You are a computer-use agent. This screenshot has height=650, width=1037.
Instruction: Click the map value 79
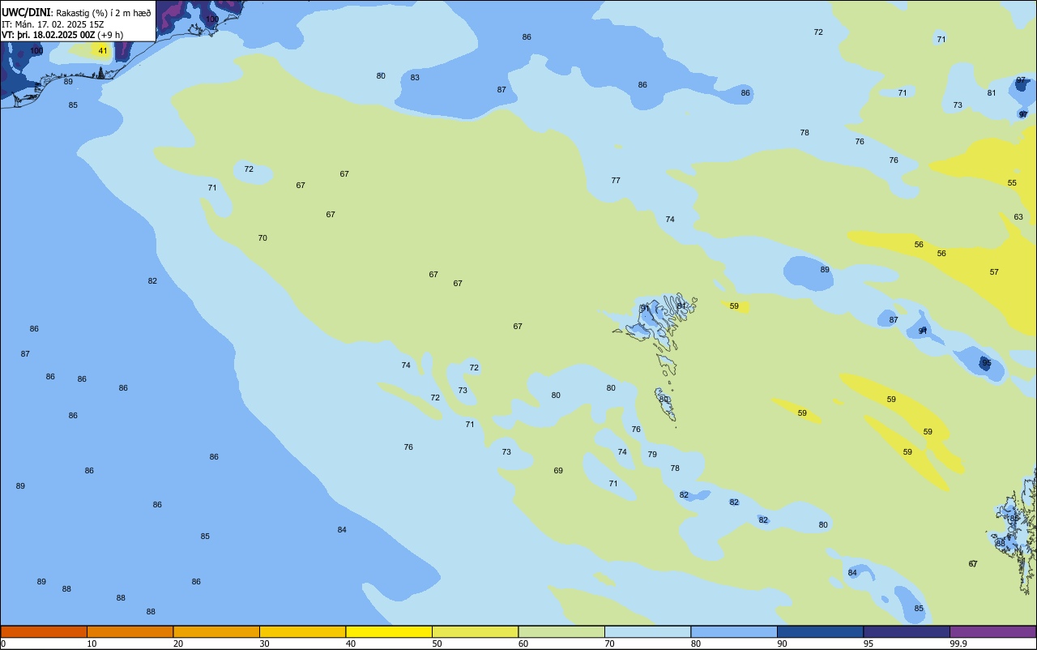click(652, 455)
